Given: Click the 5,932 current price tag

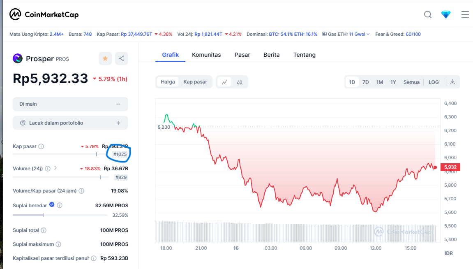Looking at the screenshot, I should tap(450, 167).
